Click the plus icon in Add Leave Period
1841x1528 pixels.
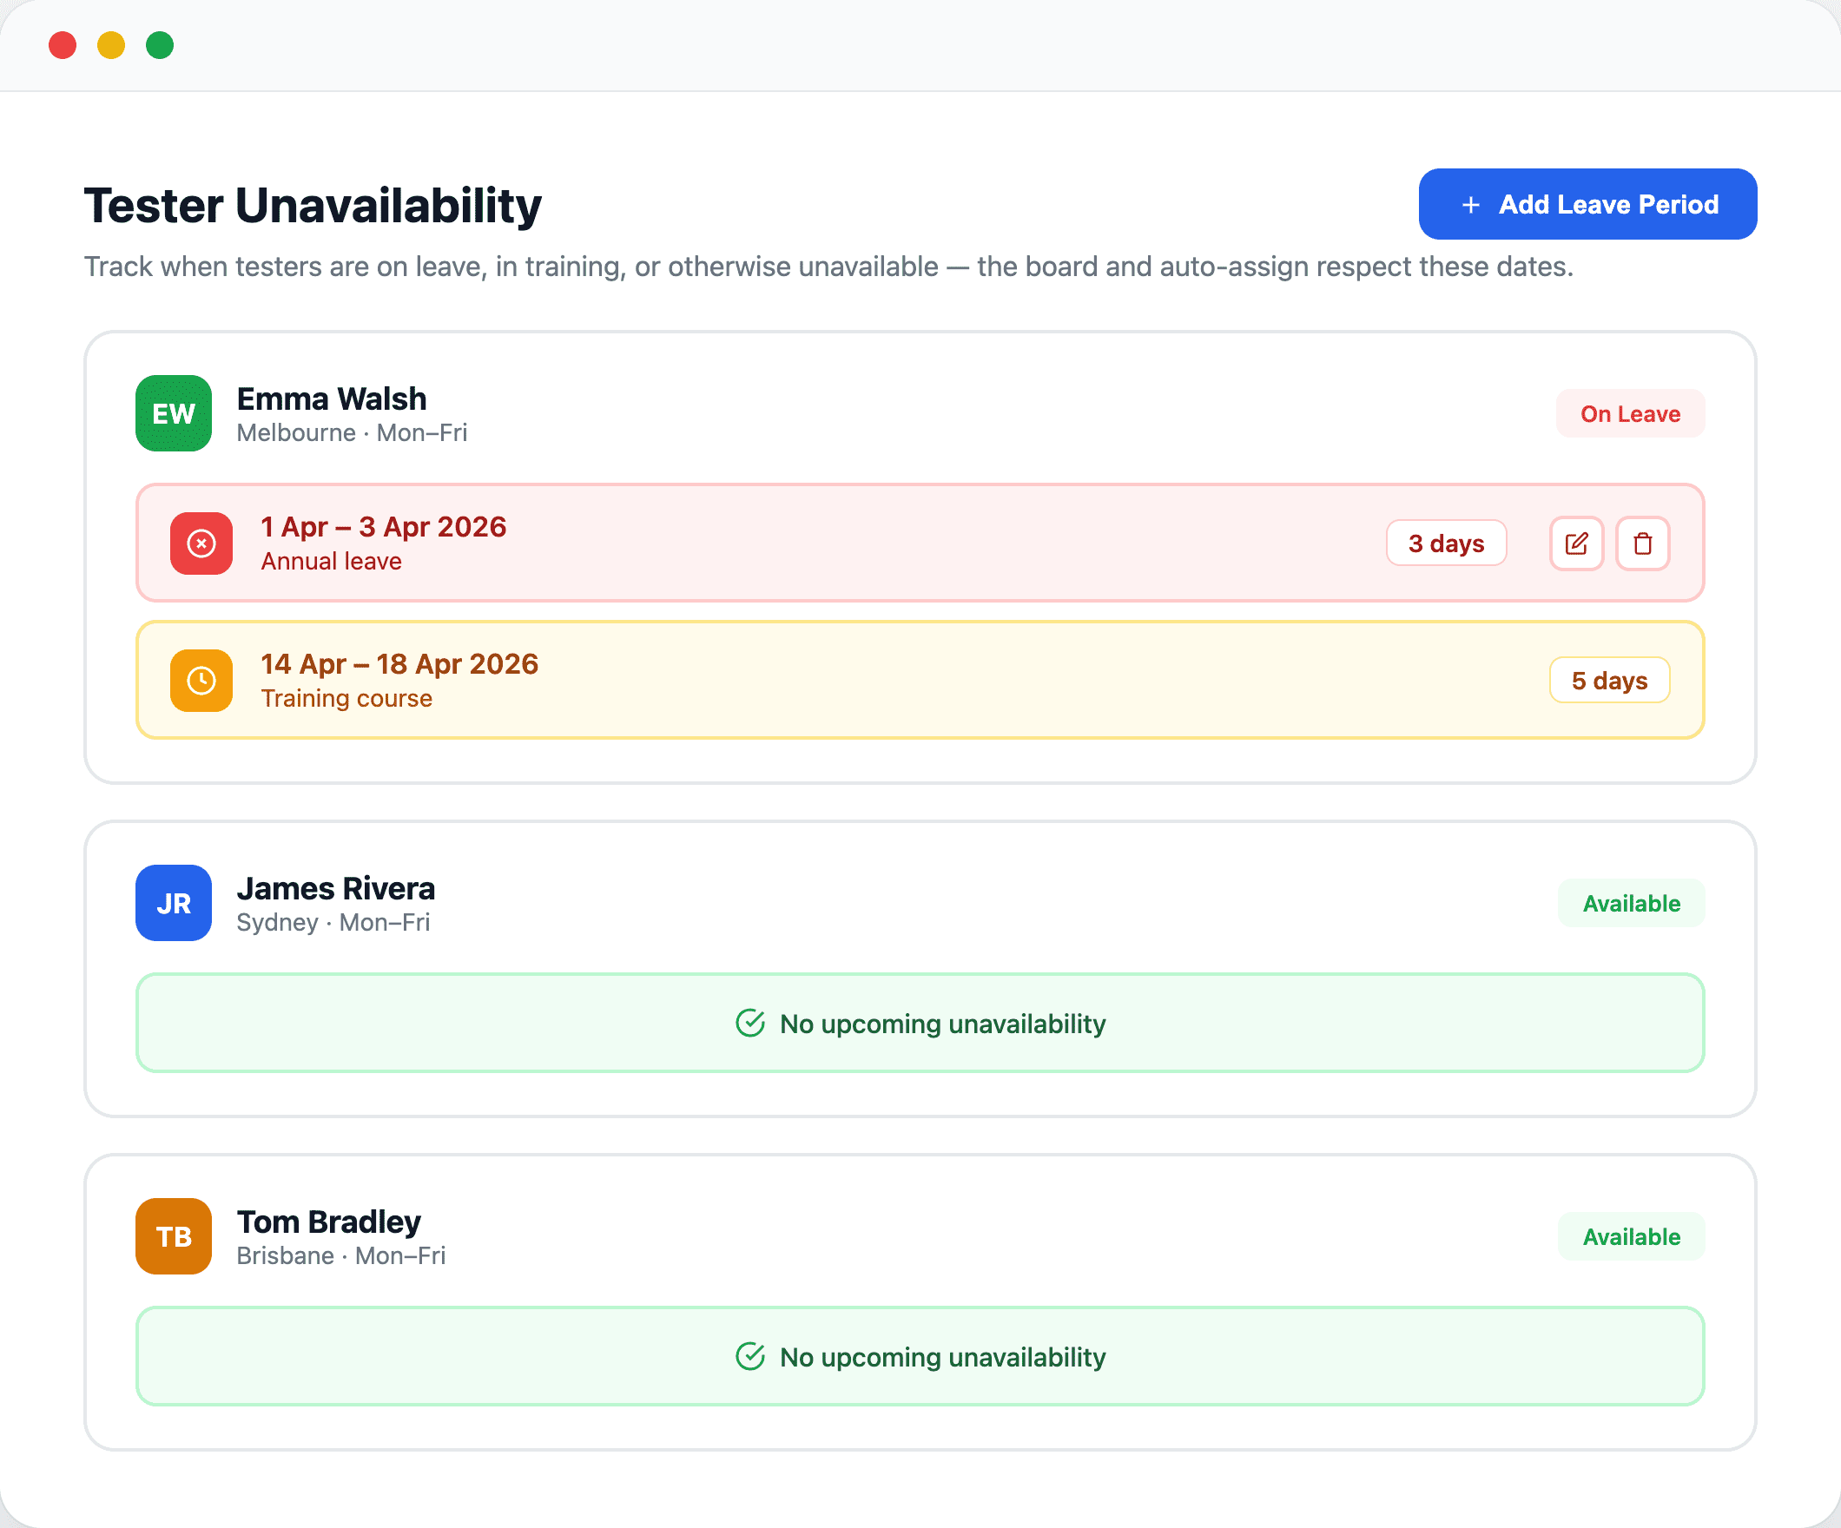click(1471, 205)
